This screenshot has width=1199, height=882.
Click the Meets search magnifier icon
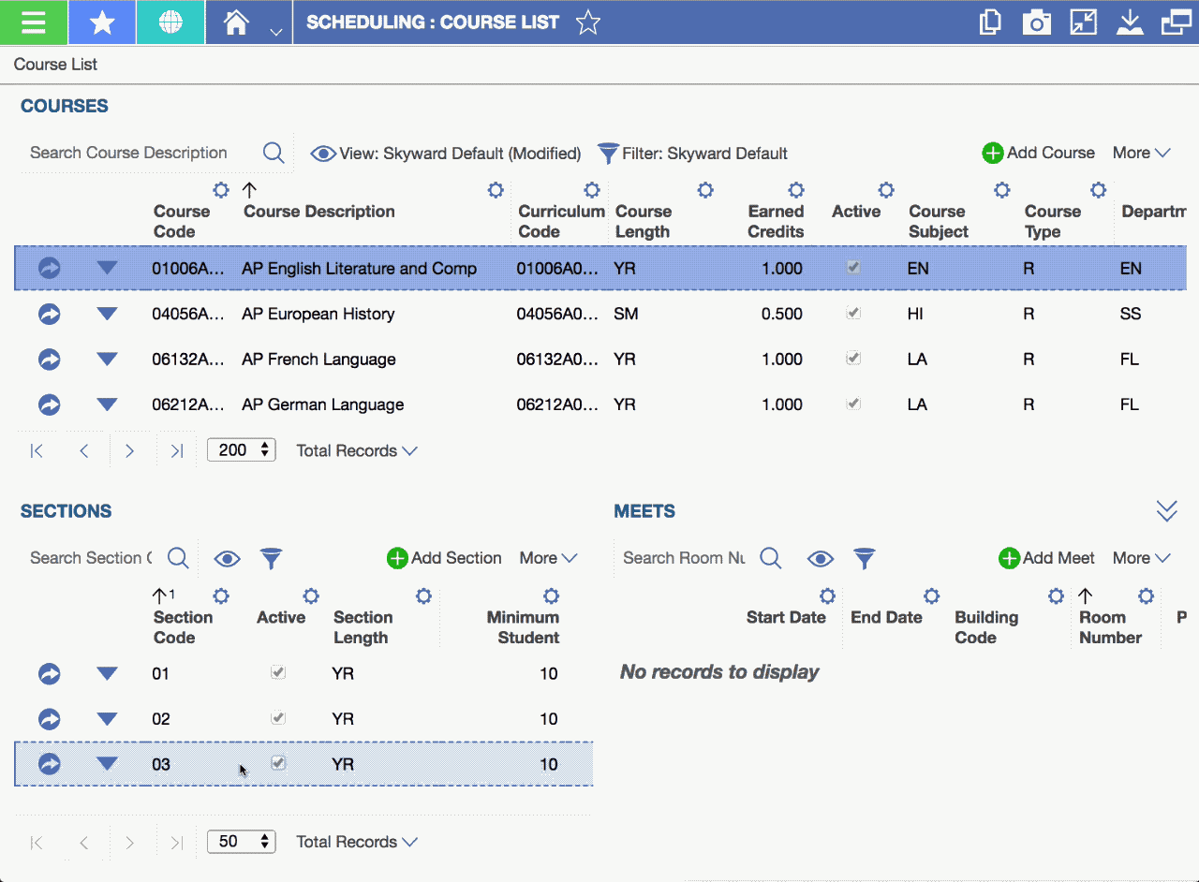coord(771,559)
